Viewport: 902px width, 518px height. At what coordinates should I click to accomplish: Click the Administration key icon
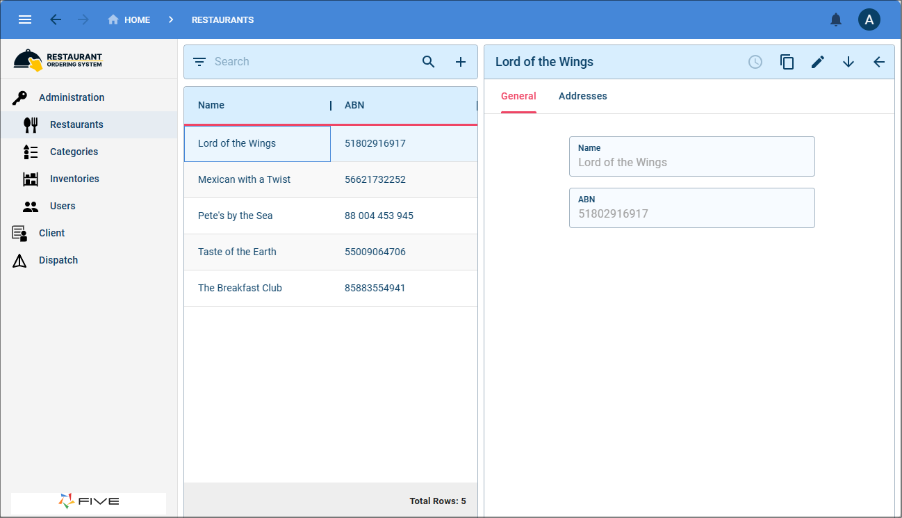click(19, 98)
